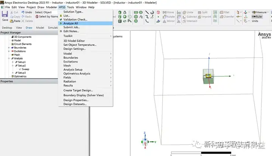This screenshot has height=156, width=272.
Task: Select the Move tool icon
Action: click(x=164, y=12)
